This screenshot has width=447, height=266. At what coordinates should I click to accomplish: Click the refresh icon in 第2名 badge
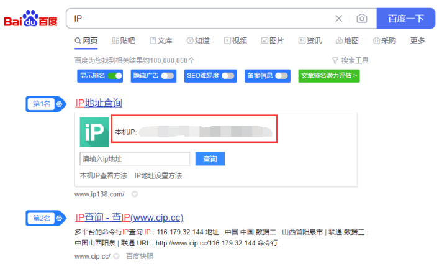pos(60,218)
